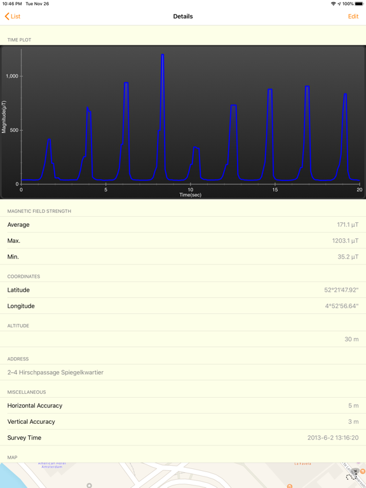
Task: Tap the location services arrow icon
Action: coord(339,4)
